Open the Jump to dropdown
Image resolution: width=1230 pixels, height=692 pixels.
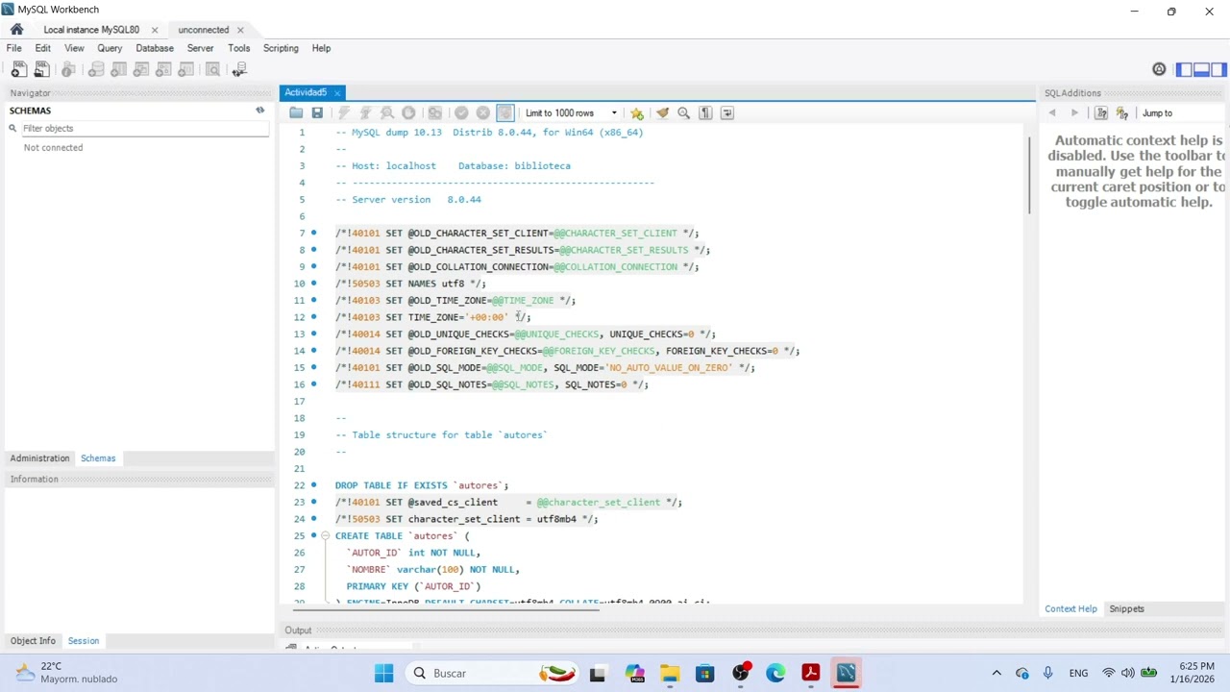pos(1182,113)
